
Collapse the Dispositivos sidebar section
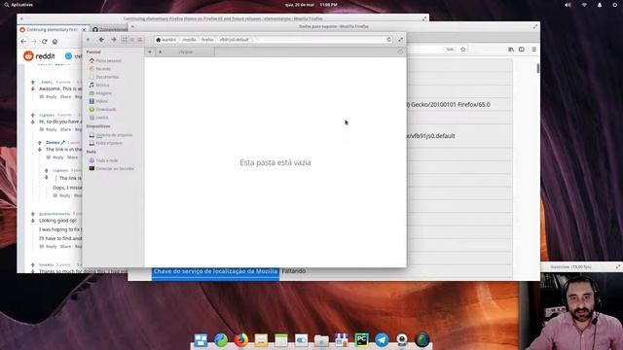tap(98, 126)
